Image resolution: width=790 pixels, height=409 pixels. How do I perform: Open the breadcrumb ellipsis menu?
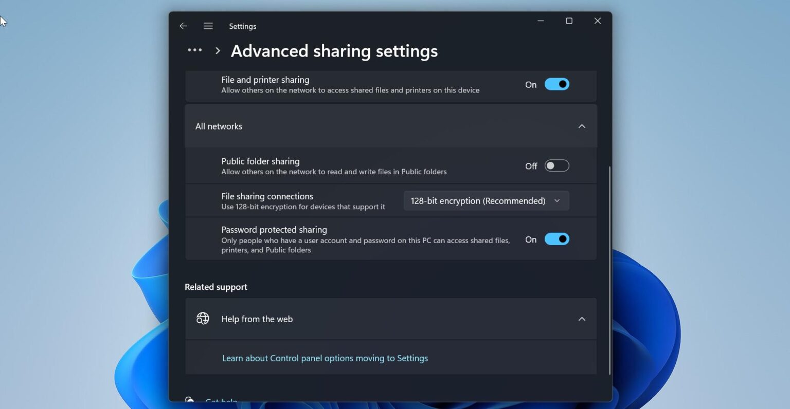[195, 50]
